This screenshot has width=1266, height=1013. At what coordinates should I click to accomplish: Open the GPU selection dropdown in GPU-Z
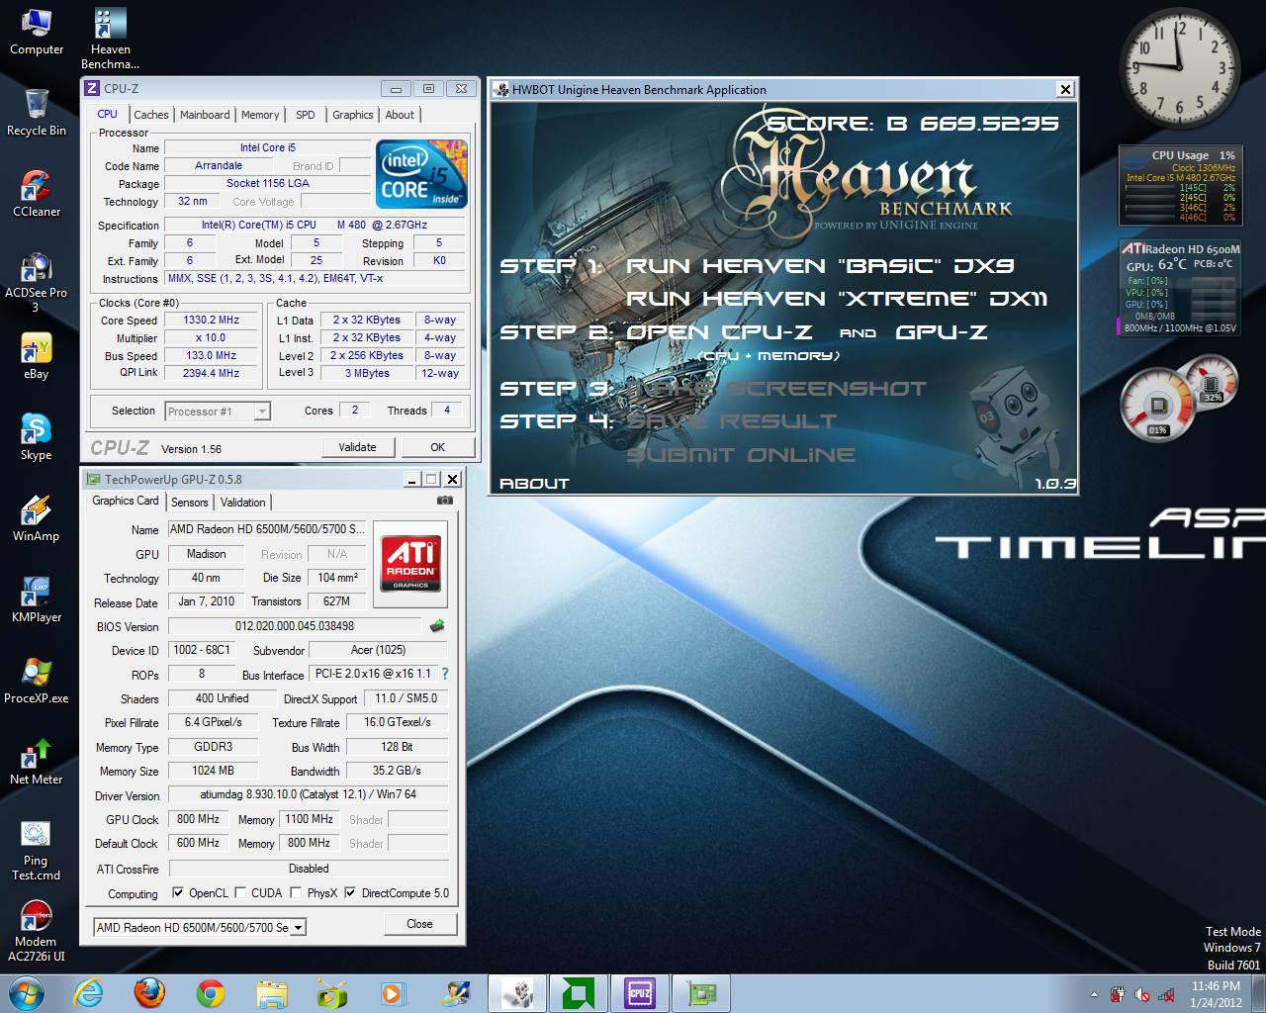point(200,927)
